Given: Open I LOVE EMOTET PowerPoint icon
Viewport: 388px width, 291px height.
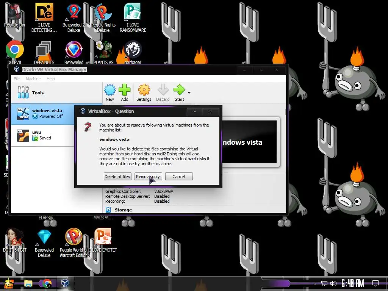Looking at the screenshot, I should 103,240.
